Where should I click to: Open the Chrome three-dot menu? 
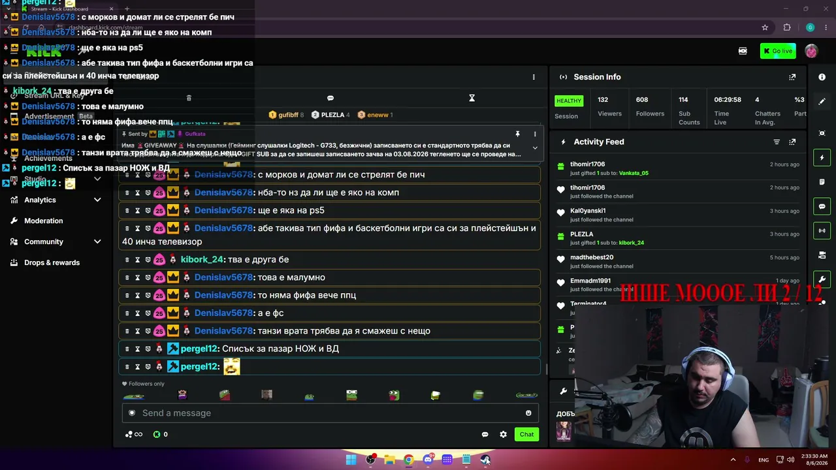(x=826, y=27)
